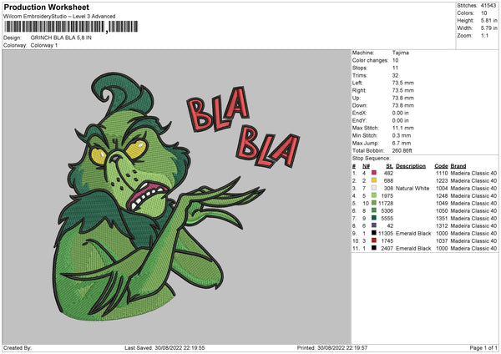
Task: Click the red BLA BLA lettering in preview
Action: coord(244,127)
